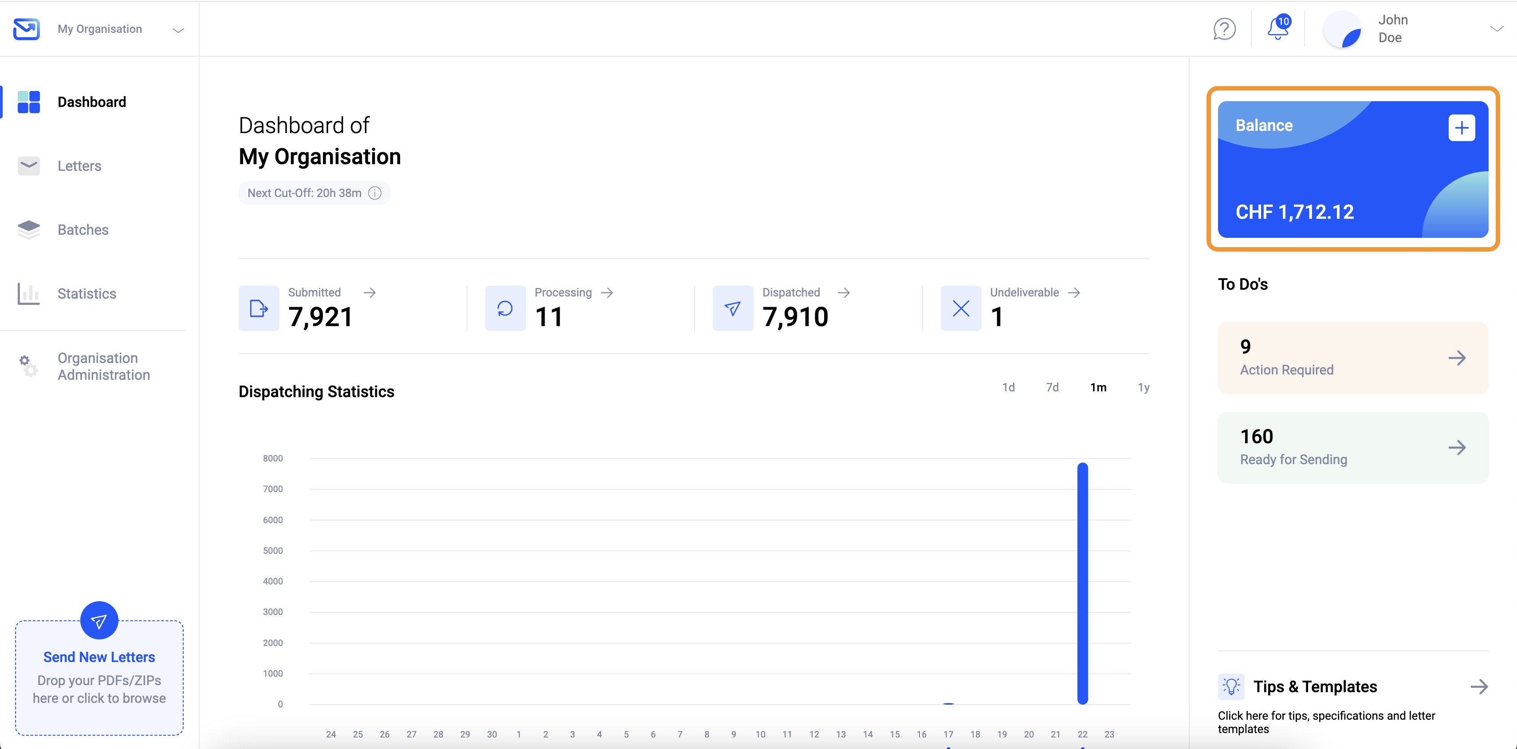Viewport: 1517px width, 749px height.
Task: Click the To Do's heading
Action: (x=1242, y=284)
